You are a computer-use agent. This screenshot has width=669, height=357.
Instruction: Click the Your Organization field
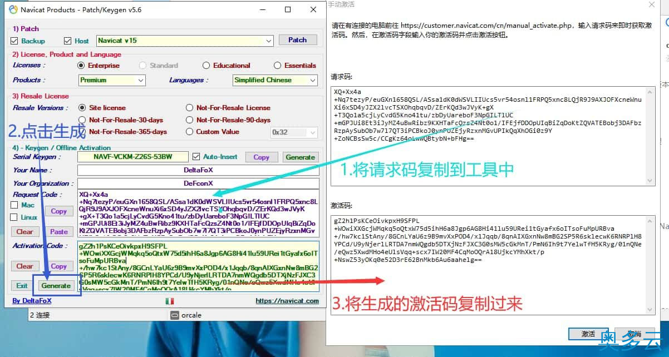pyautogui.click(x=198, y=184)
